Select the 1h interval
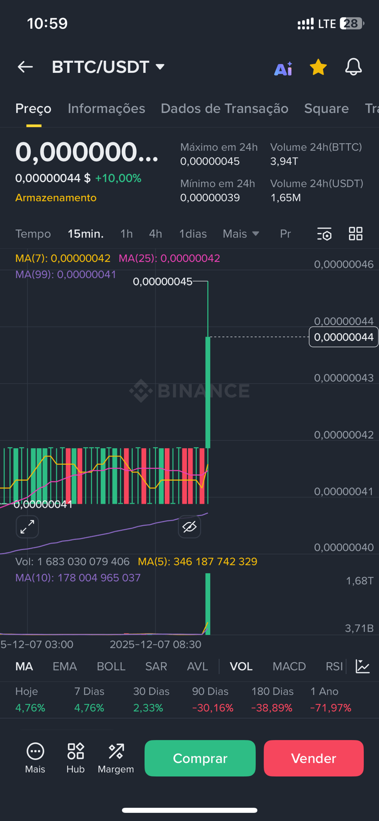The image size is (379, 821). [126, 234]
